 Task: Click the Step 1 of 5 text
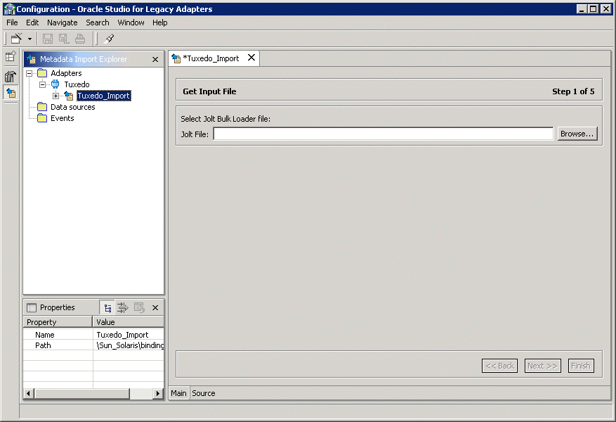pos(573,91)
